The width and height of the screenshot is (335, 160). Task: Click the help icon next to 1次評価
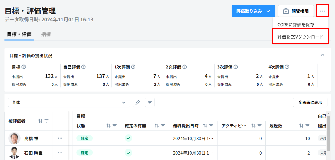(133, 67)
